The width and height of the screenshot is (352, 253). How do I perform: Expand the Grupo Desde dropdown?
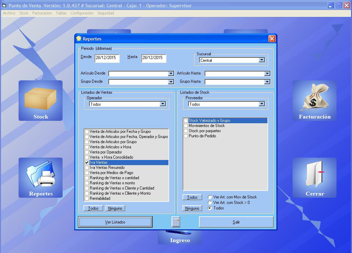[171, 82]
